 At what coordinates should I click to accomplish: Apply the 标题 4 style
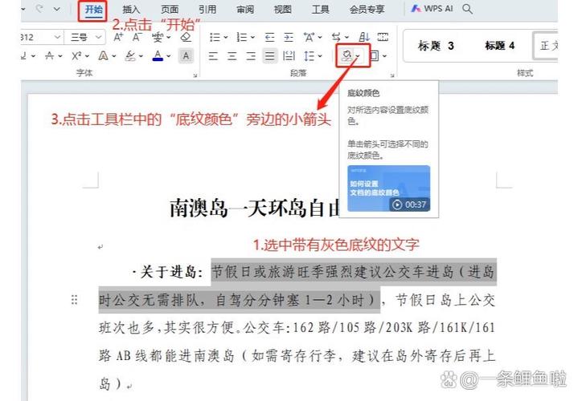pyautogui.click(x=499, y=46)
